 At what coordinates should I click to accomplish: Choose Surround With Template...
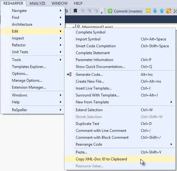point(120,95)
